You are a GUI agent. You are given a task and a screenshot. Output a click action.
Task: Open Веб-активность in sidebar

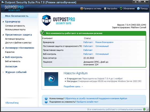click(x=13, y=61)
